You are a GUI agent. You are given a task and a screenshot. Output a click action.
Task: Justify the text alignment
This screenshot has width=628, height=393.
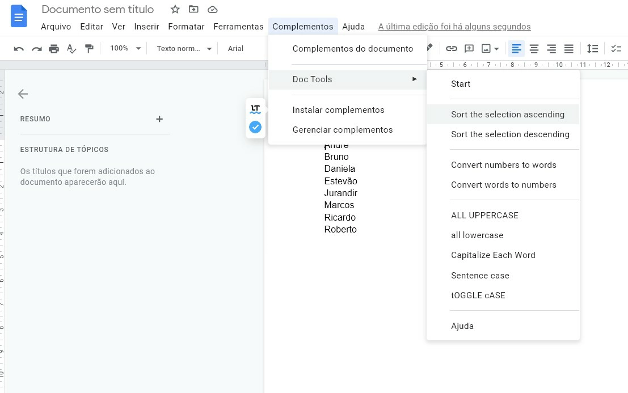click(569, 49)
